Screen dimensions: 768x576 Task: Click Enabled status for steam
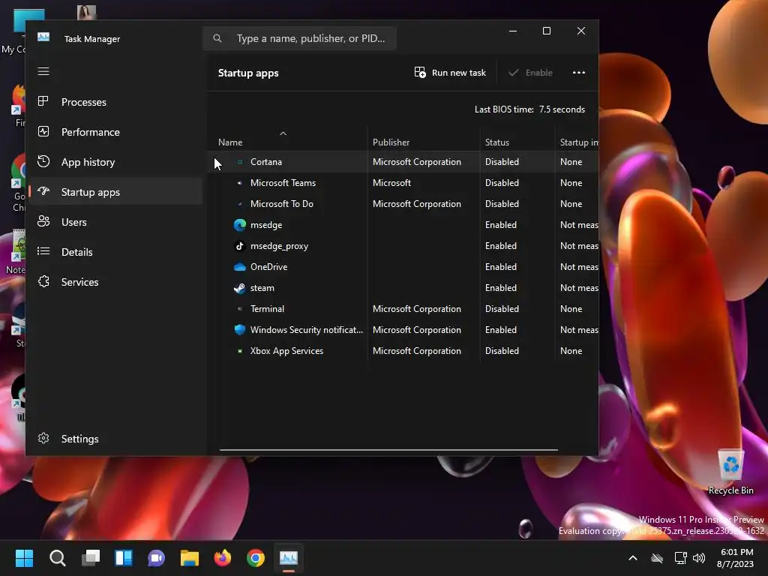(x=500, y=288)
